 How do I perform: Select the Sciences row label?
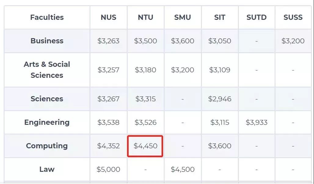tap(47, 99)
